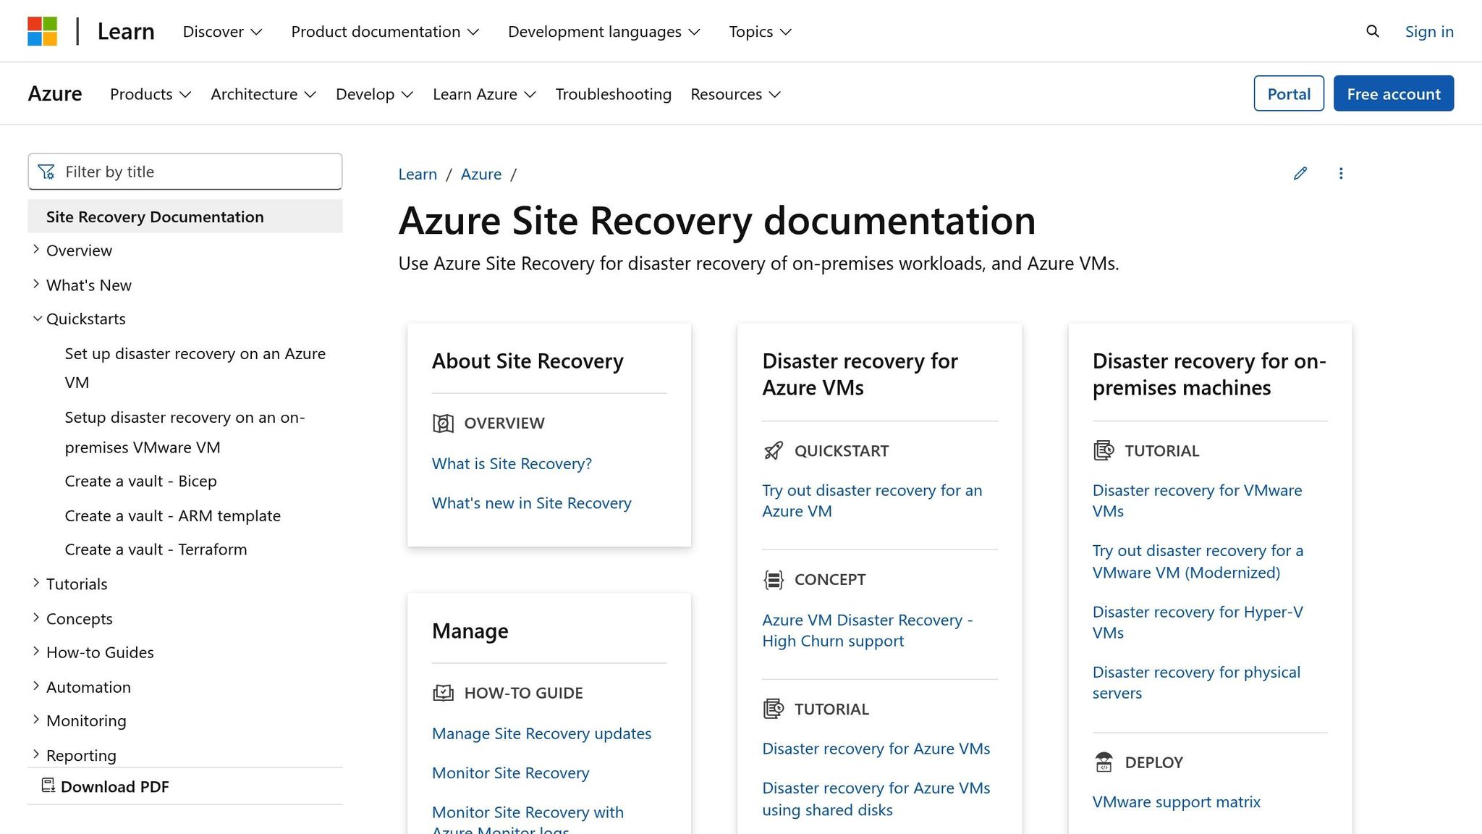Click the Portal button
This screenshot has width=1482, height=834.
1289,93
